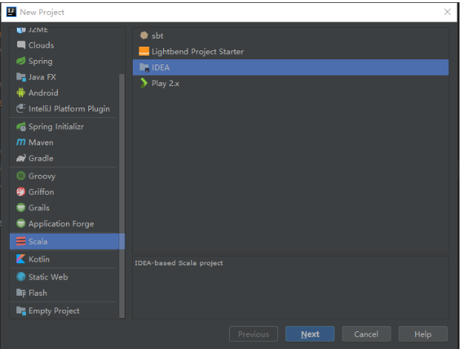Select IntelliJ Platform Plugin entry

pos(64,108)
